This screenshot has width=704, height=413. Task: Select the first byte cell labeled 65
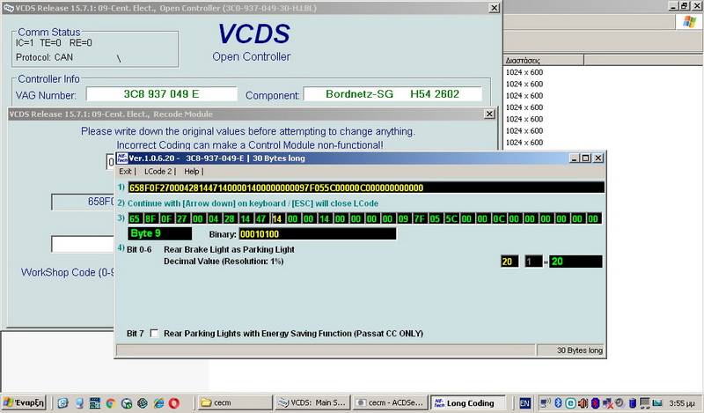135,219
